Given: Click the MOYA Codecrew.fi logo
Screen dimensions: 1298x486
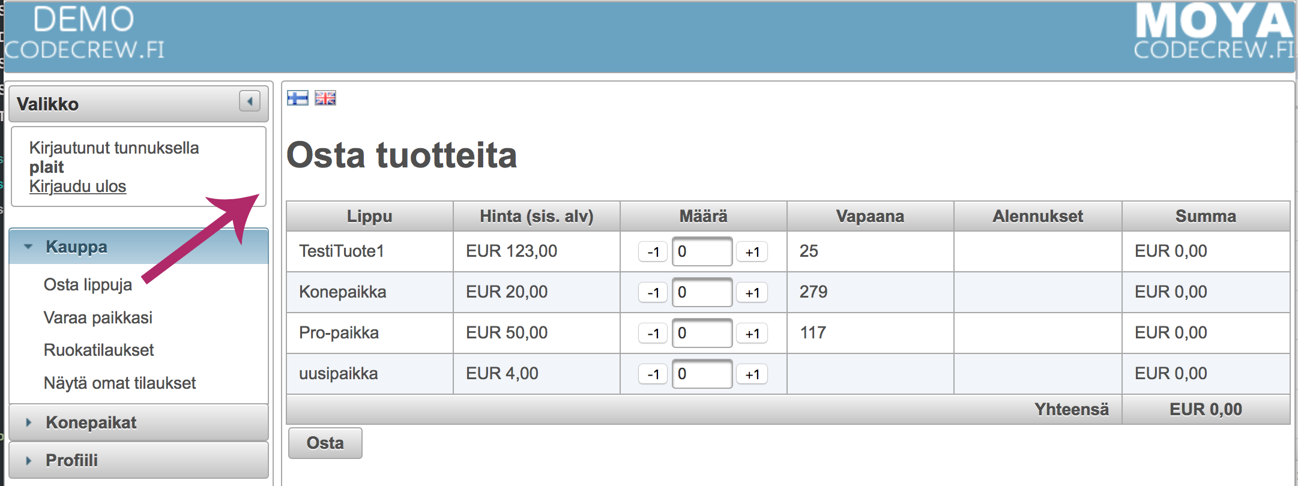Looking at the screenshot, I should point(1213,32).
